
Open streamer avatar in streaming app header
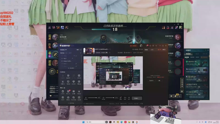point(141,46)
